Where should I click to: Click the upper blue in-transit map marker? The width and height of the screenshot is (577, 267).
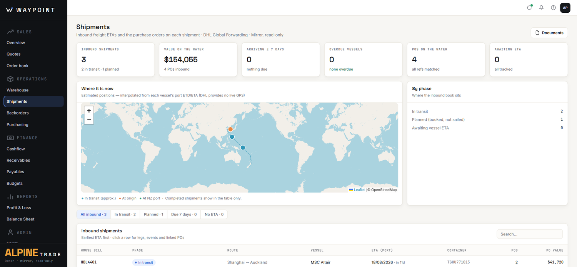click(x=232, y=137)
